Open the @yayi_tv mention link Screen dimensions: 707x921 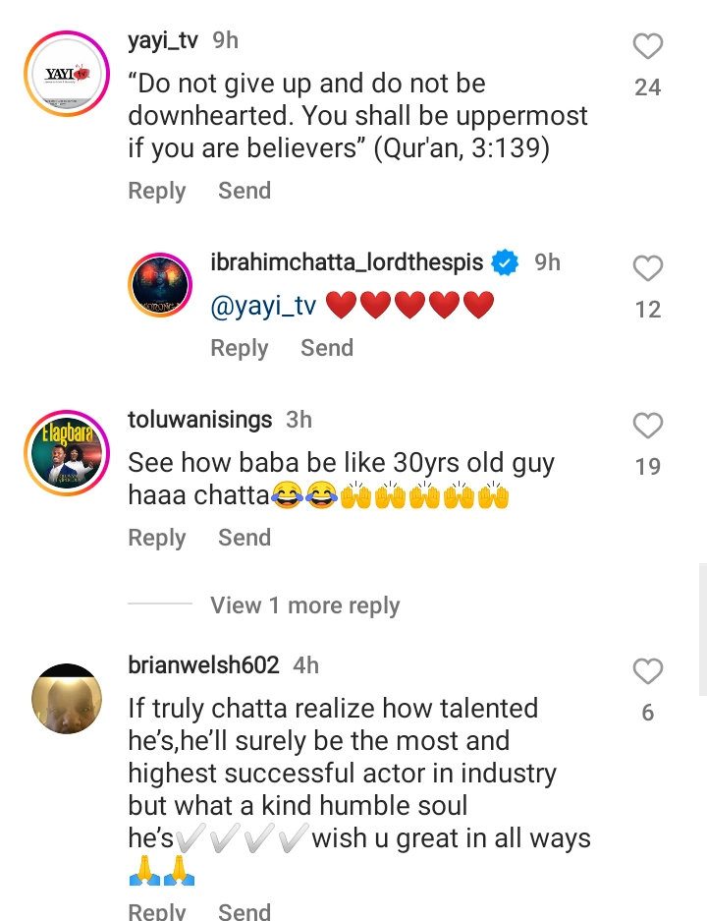[x=263, y=307]
